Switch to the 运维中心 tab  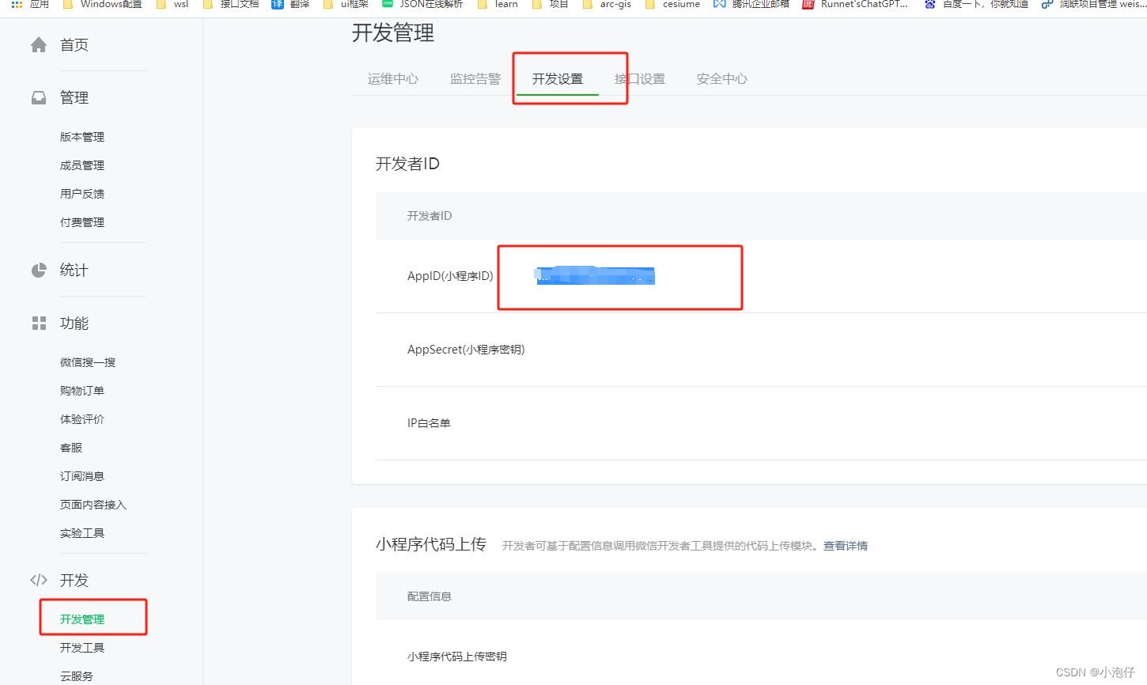coord(392,78)
